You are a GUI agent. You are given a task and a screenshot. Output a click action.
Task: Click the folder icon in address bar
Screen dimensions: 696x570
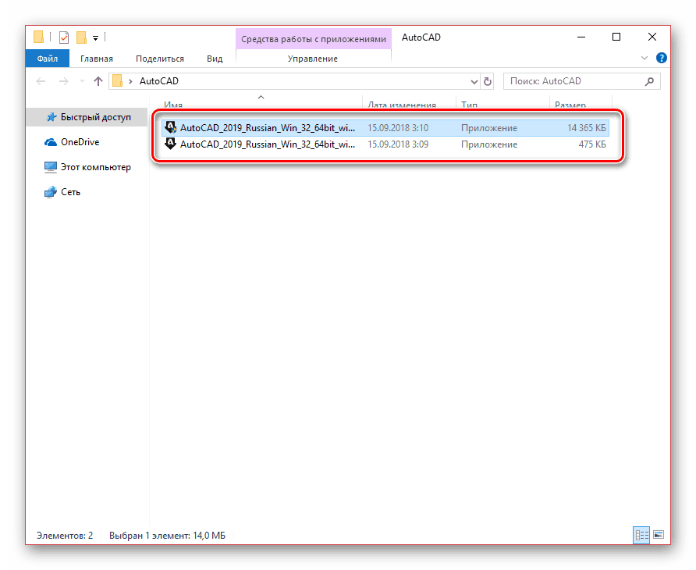[x=117, y=81]
